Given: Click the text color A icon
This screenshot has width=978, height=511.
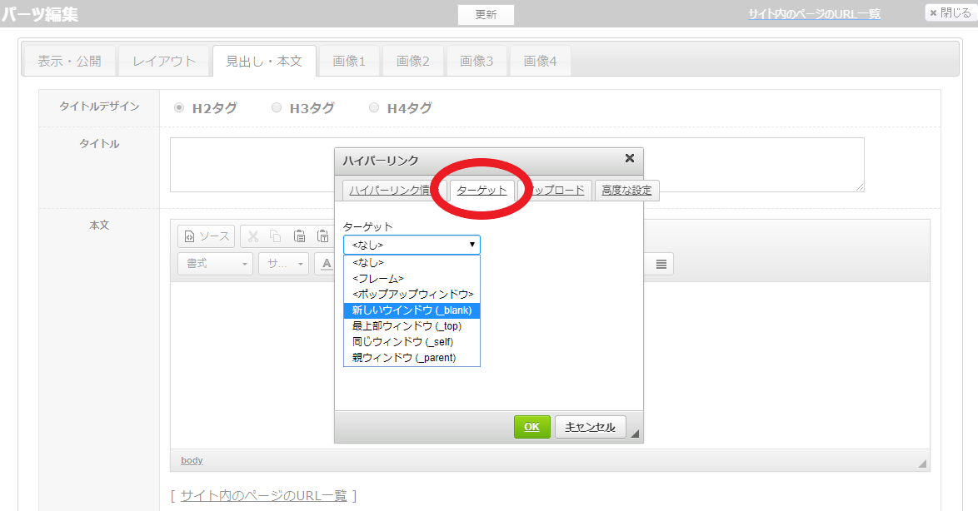Looking at the screenshot, I should (x=326, y=264).
